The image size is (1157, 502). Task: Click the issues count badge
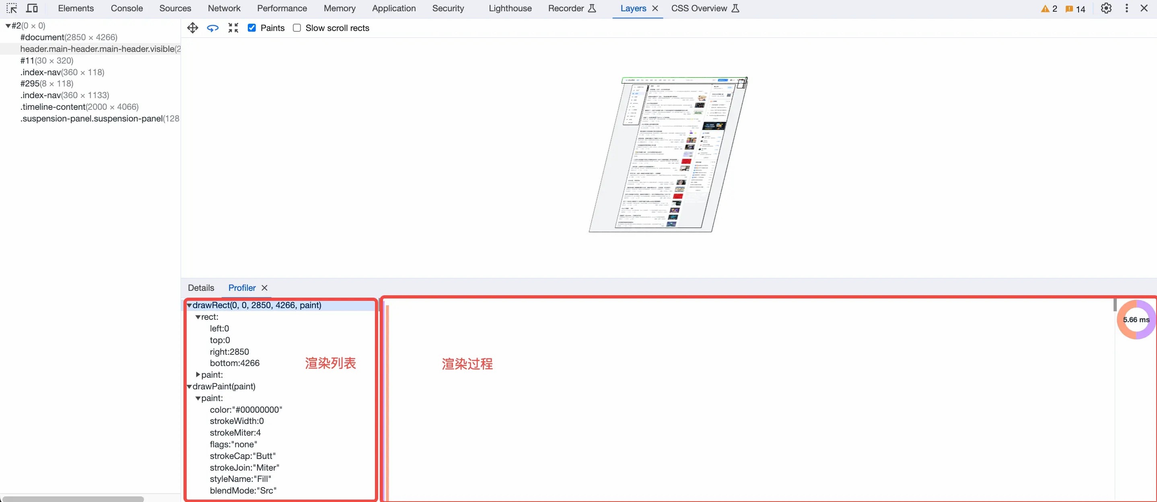click(1075, 8)
